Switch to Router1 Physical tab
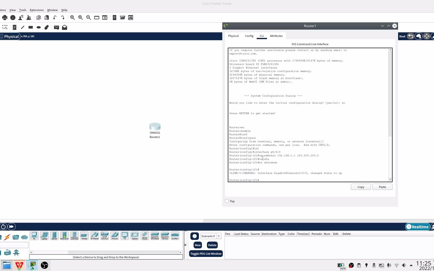This screenshot has height=271, width=434. [233, 36]
